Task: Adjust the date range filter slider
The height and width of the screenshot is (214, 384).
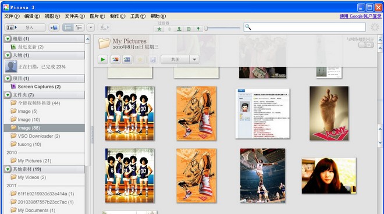Action: 206,28
